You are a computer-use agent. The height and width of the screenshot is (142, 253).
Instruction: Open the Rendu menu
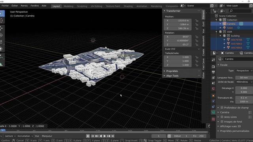[24, 6]
